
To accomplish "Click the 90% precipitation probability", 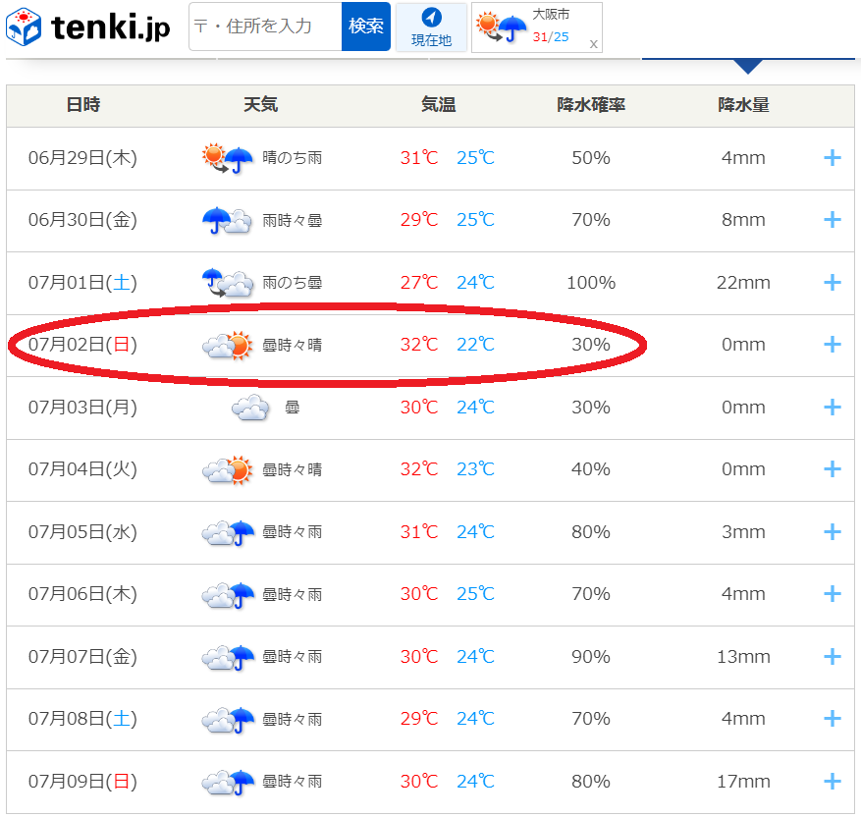I will 591,657.
